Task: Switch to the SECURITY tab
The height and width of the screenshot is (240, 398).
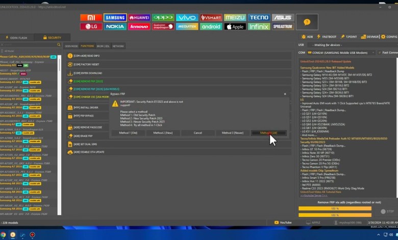Action: click(52, 38)
